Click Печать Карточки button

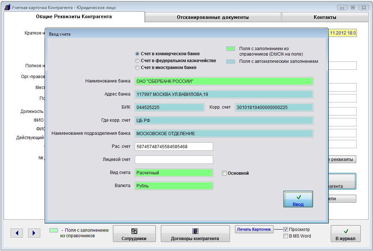(254, 229)
